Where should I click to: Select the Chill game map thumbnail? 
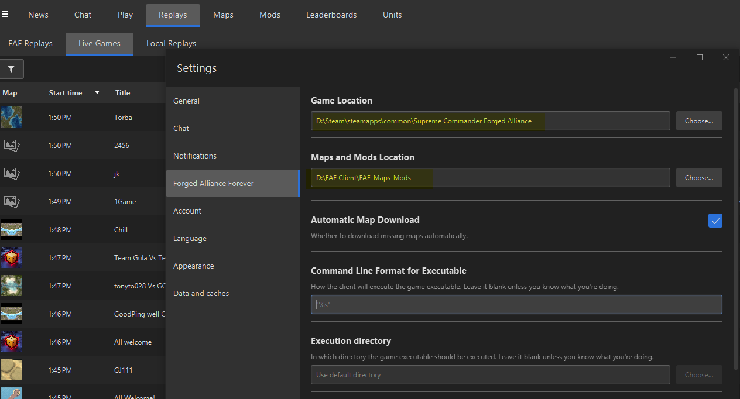click(x=12, y=229)
